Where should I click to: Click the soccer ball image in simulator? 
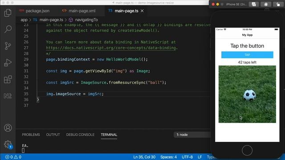[x=247, y=94]
